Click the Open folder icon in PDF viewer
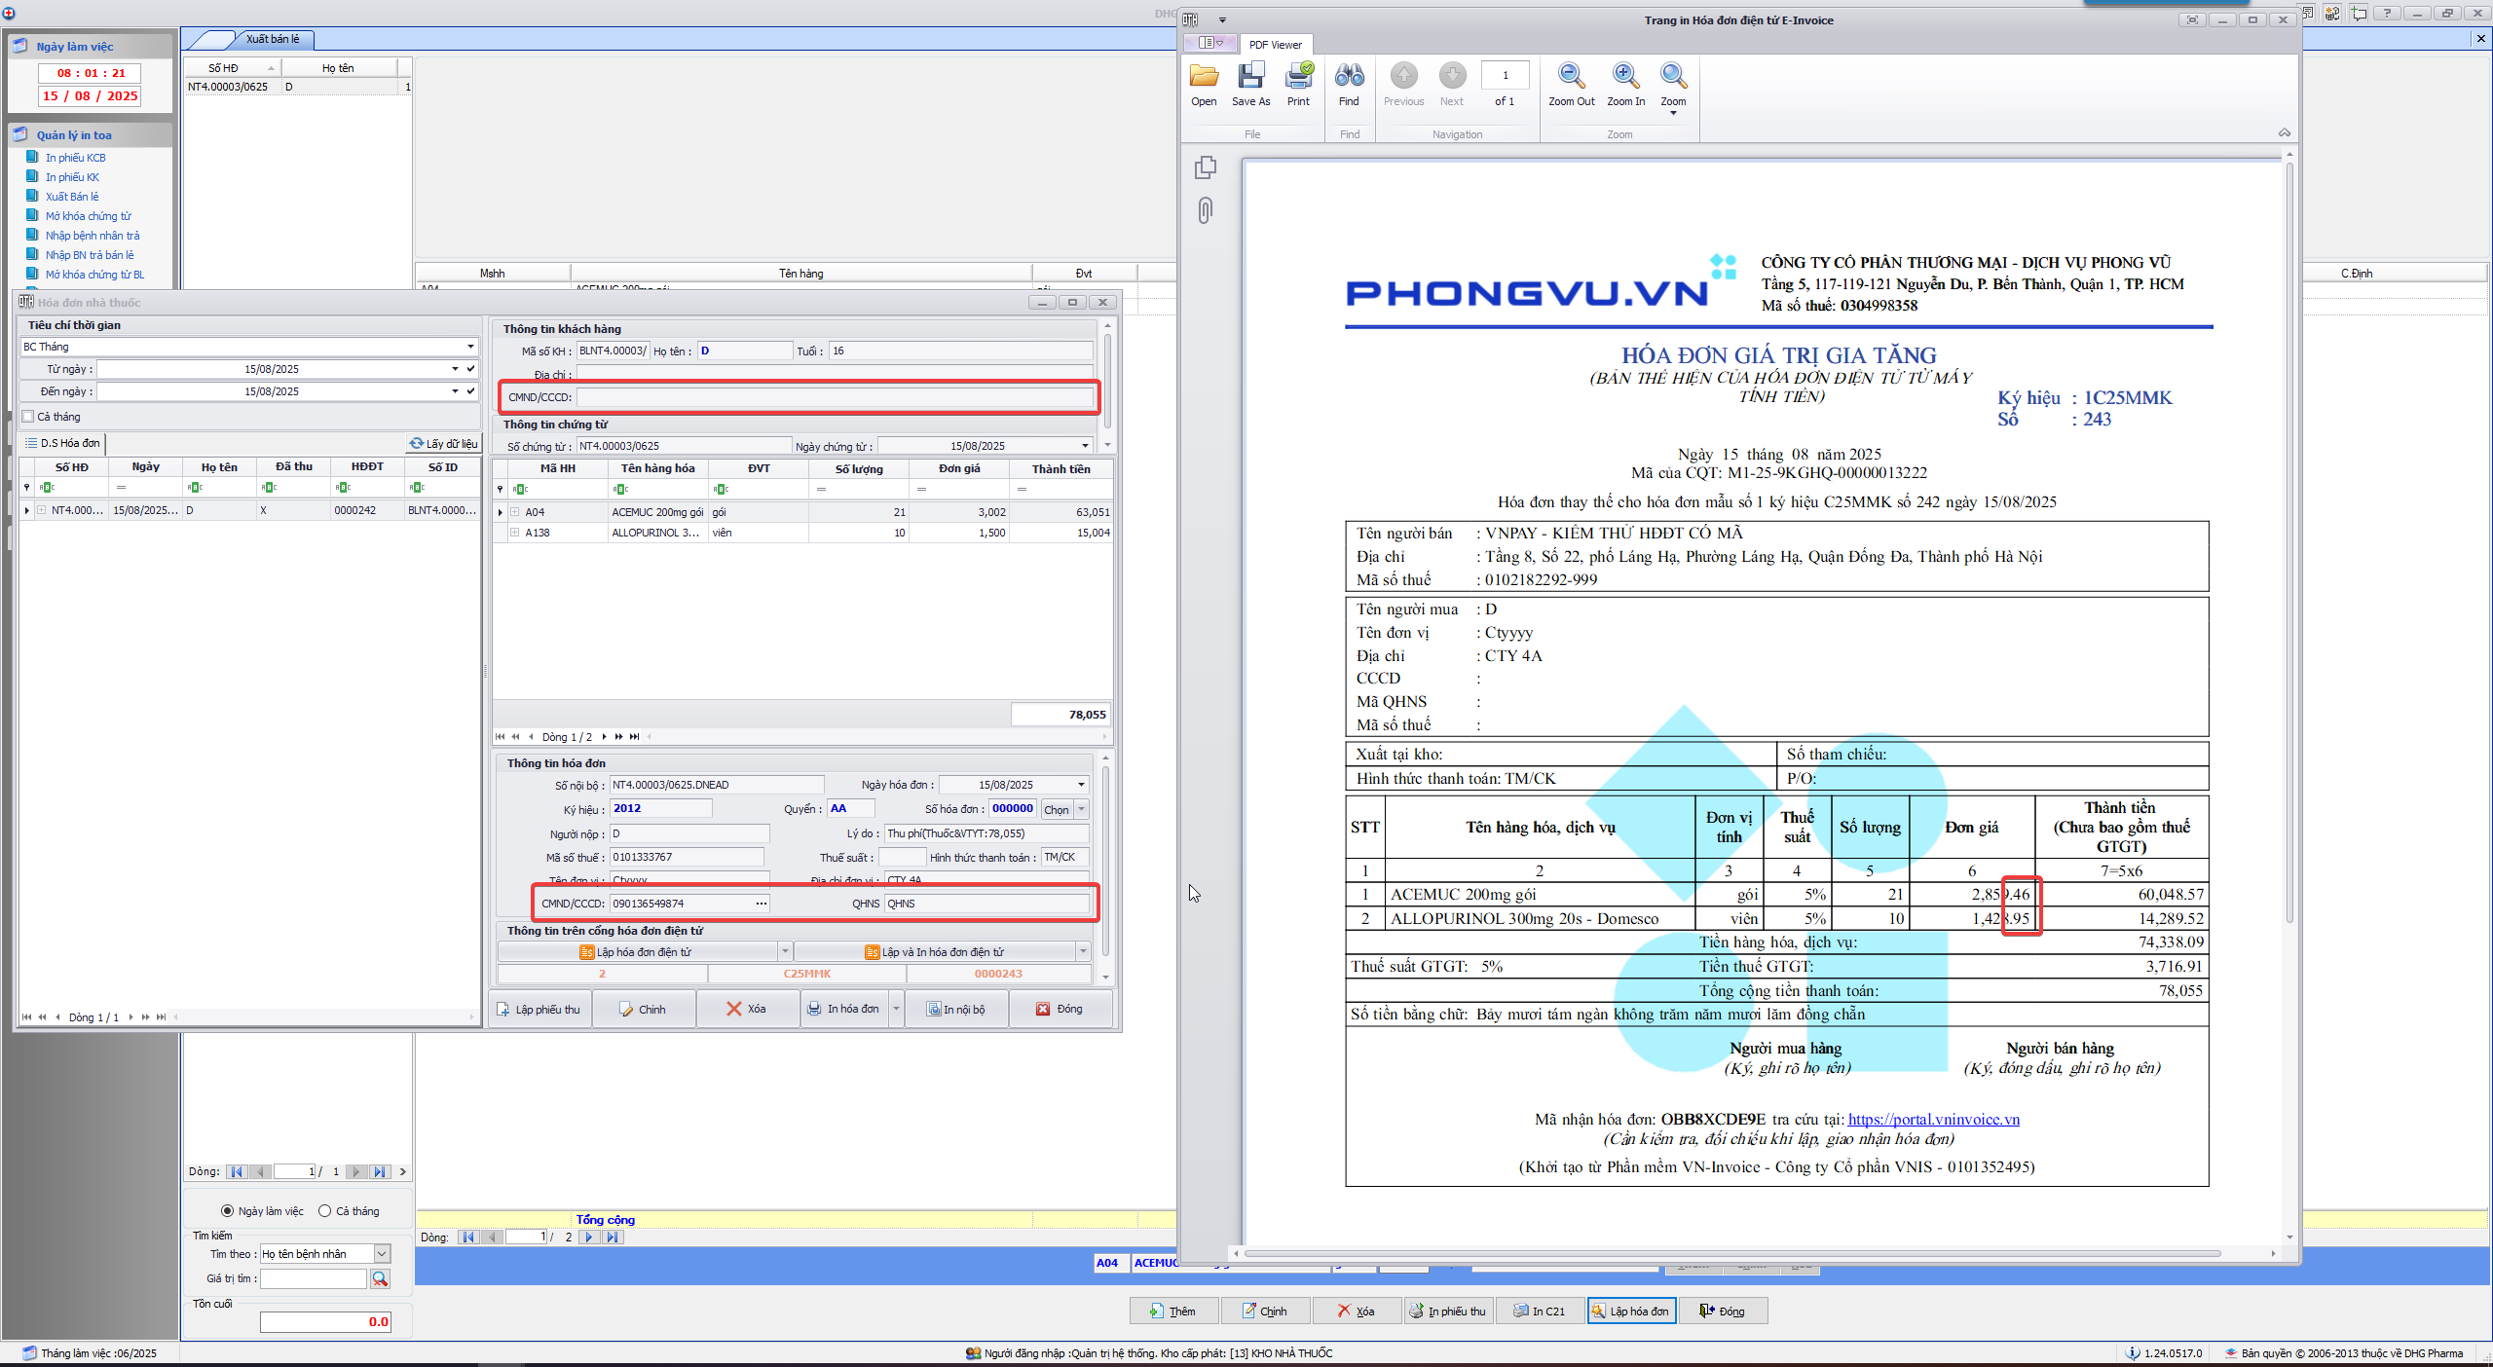 [1204, 76]
